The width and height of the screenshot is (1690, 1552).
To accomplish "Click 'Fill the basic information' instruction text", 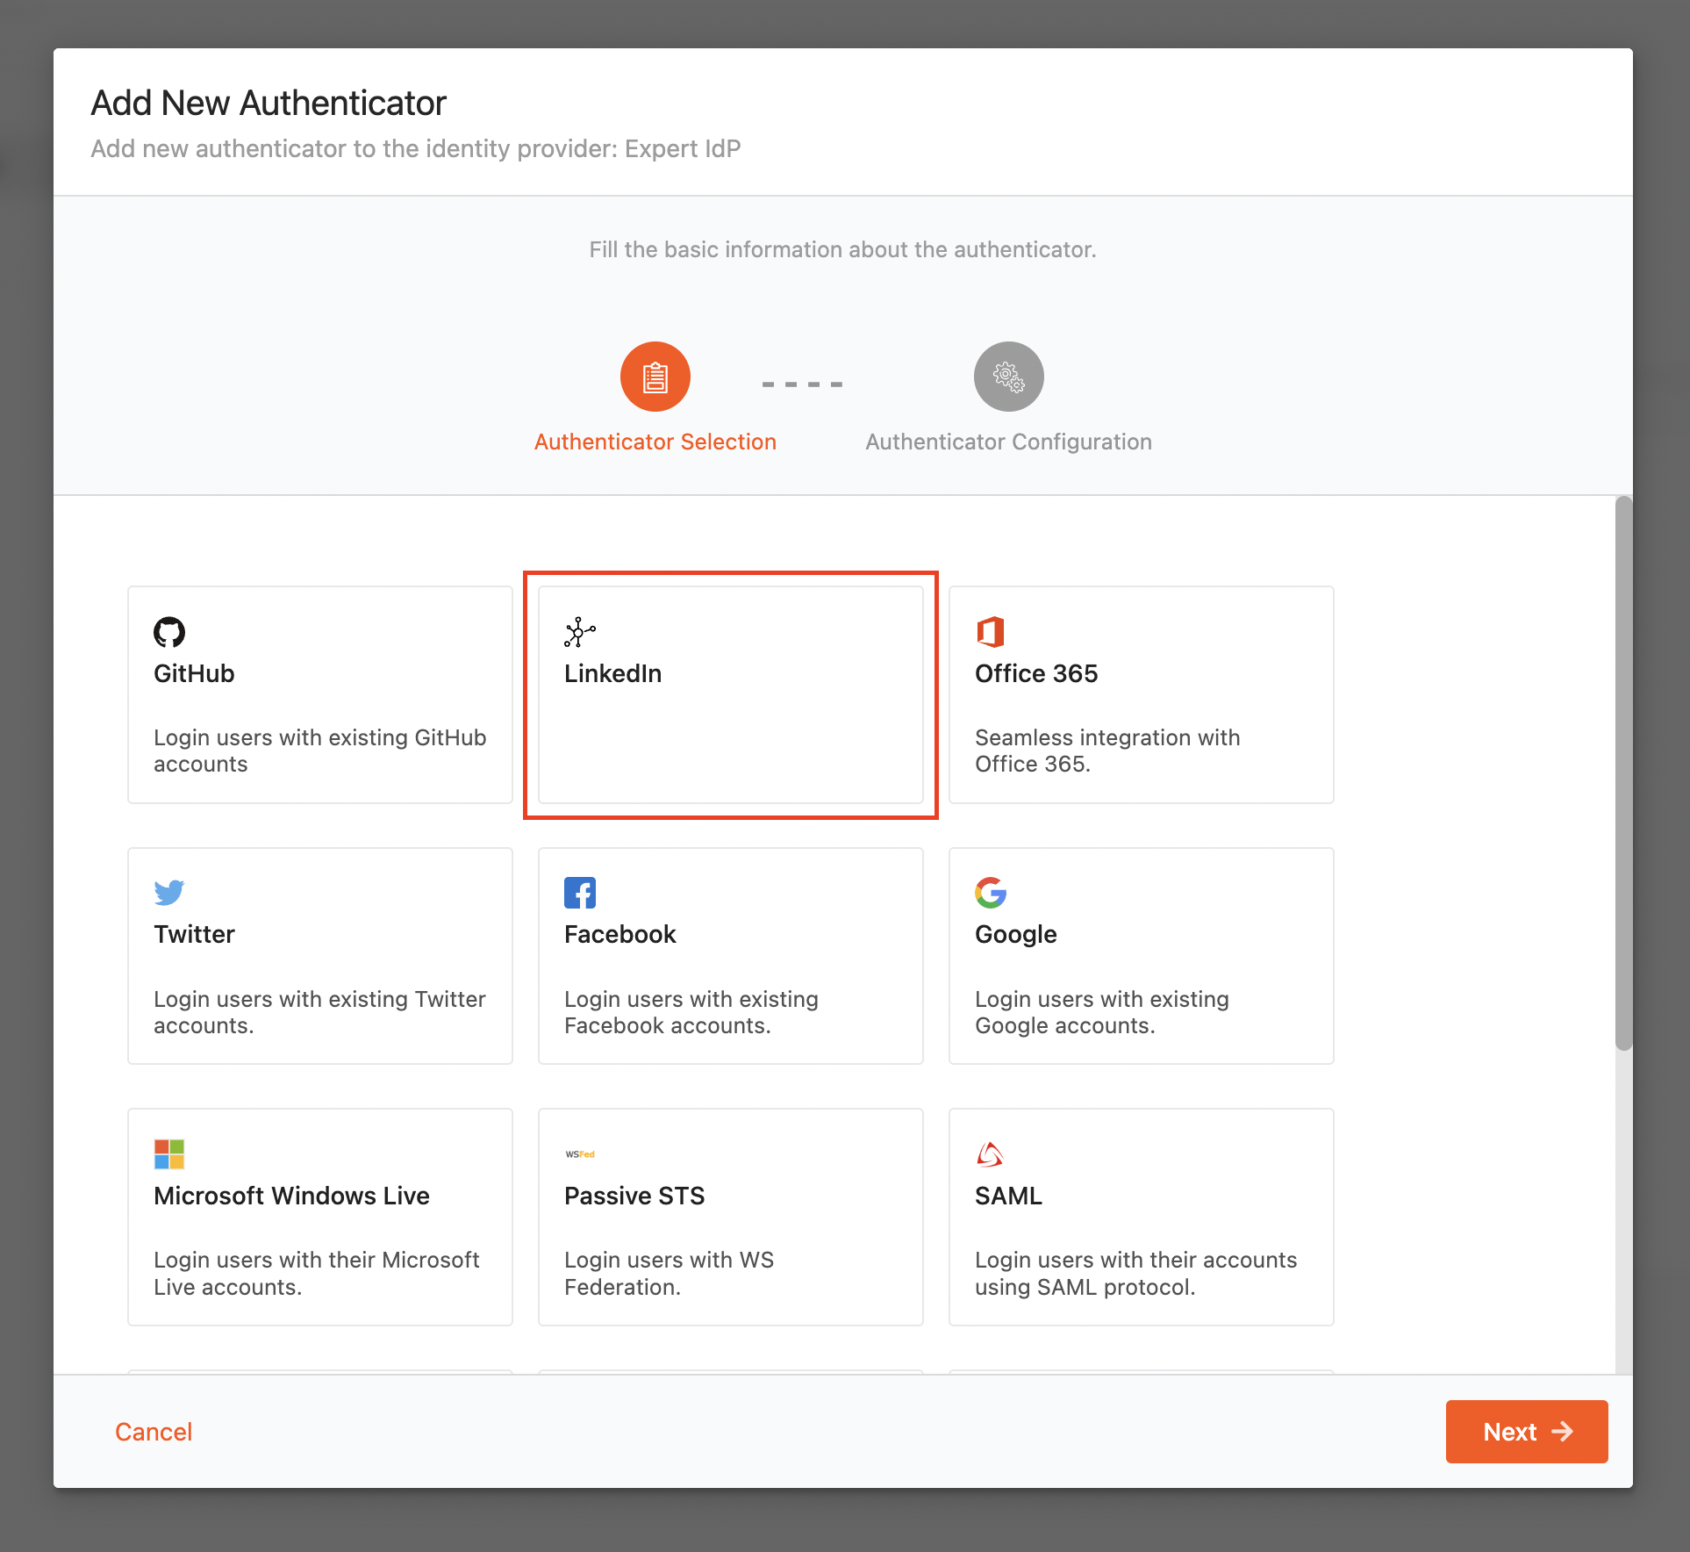I will click(843, 249).
